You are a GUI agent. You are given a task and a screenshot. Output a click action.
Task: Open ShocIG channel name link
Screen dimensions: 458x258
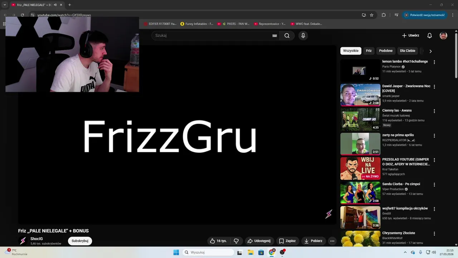tap(36, 239)
